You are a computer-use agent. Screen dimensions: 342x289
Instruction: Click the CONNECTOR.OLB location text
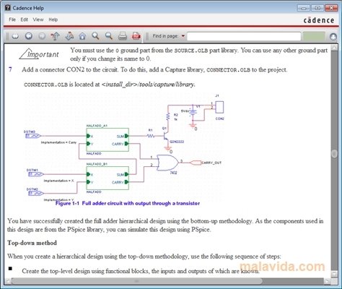(x=110, y=85)
